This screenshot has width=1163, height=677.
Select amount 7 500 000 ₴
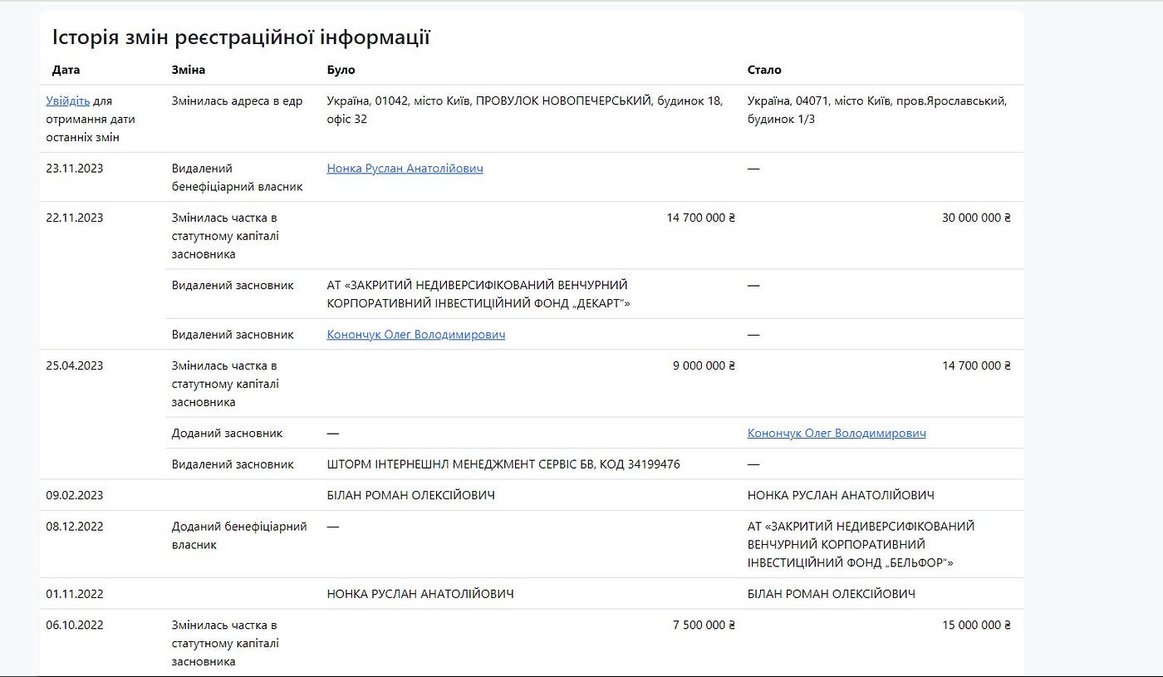tap(704, 625)
